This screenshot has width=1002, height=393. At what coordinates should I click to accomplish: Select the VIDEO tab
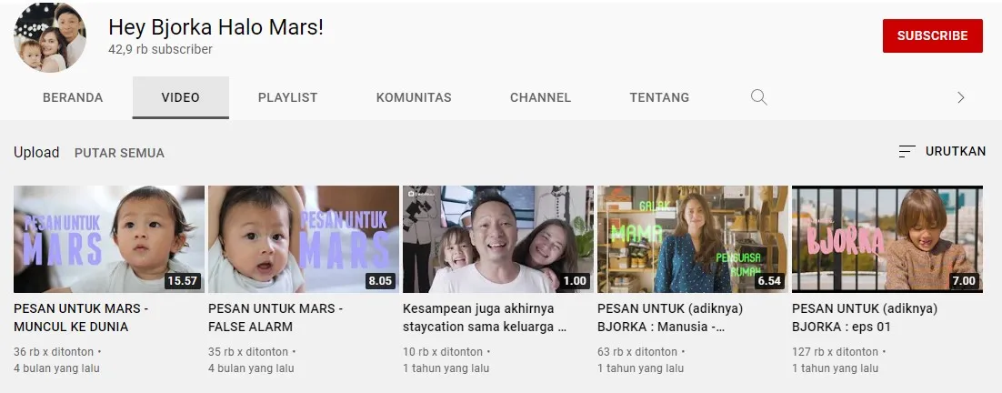point(180,97)
